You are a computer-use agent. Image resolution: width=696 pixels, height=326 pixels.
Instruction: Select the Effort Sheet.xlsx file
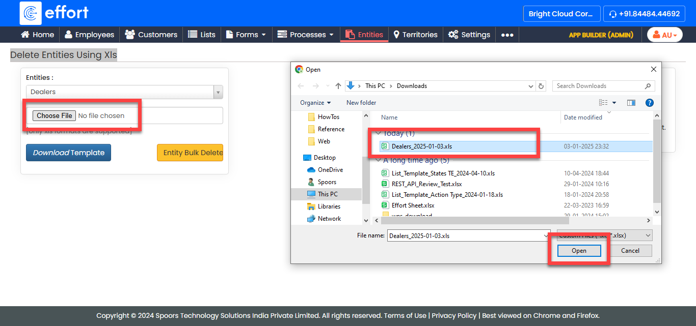coord(413,205)
